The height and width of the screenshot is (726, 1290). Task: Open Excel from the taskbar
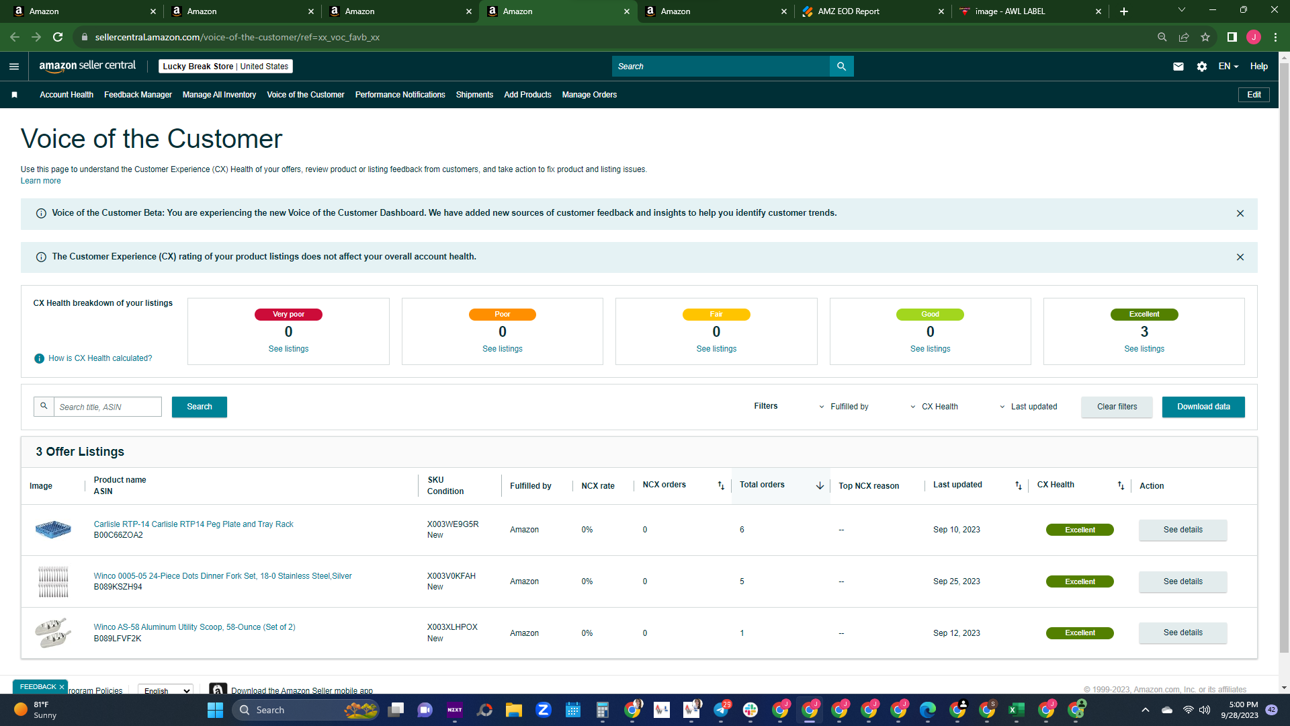(x=1017, y=710)
